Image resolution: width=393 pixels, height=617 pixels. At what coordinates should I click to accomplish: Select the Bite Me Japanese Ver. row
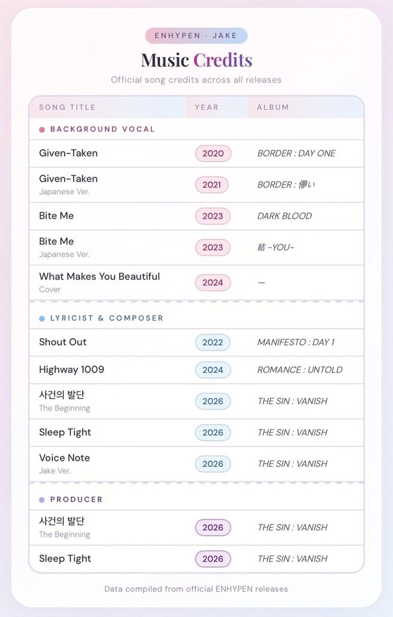coord(196,248)
